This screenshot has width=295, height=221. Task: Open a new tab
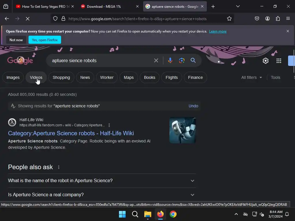pyautogui.click(x=213, y=7)
